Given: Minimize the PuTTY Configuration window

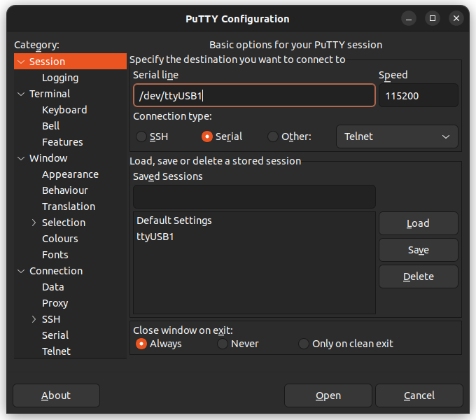Looking at the screenshot, I should [409, 18].
